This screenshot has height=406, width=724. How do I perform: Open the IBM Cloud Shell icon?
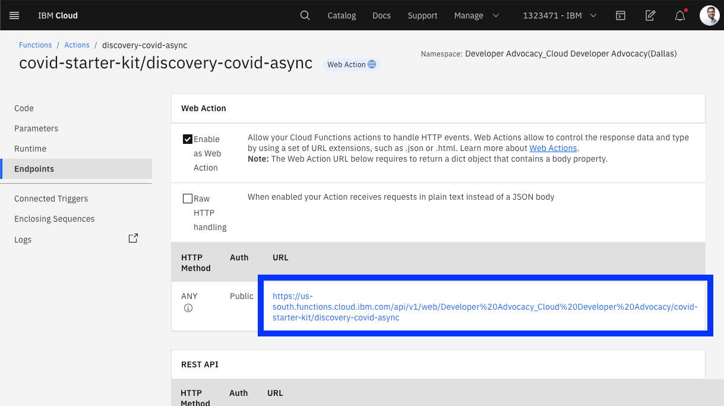621,15
